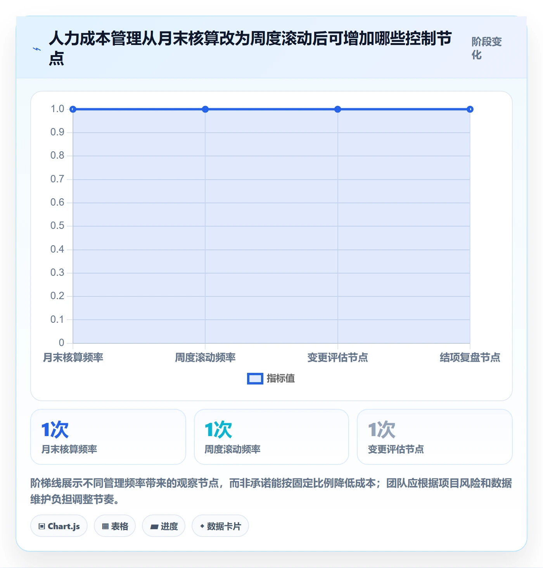This screenshot has height=568, width=543.
Task: Select the chart data point above 结项复盘节点
Action: [x=470, y=109]
